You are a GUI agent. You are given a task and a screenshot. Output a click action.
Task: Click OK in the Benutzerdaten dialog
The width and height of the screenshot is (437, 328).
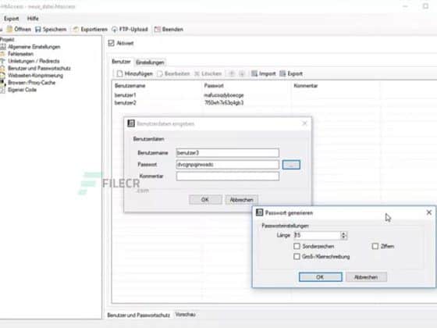[x=205, y=200]
